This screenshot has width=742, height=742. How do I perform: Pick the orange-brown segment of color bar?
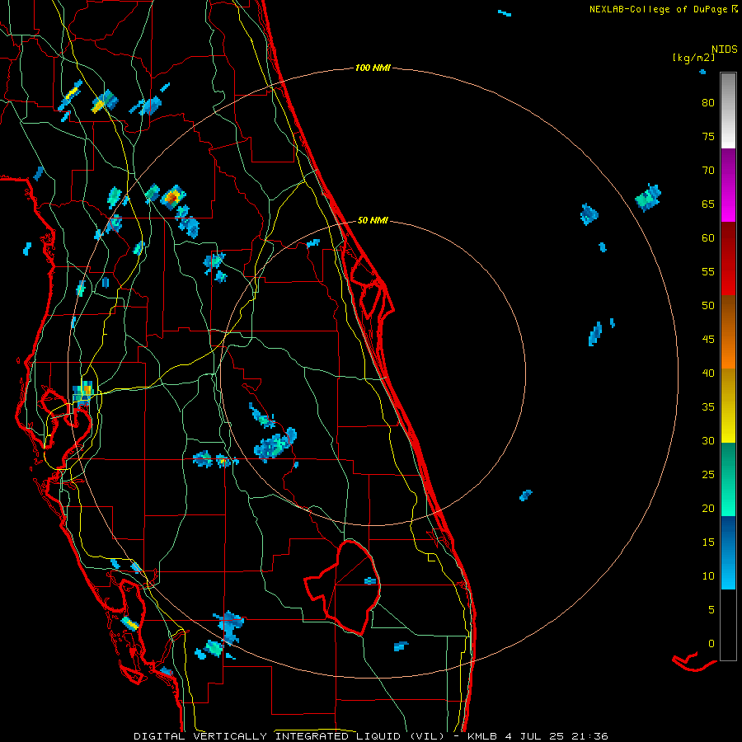pos(728,332)
